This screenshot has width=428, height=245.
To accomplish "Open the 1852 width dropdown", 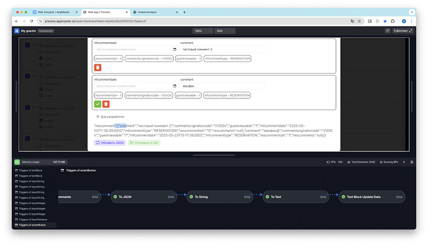I will 203,31.
